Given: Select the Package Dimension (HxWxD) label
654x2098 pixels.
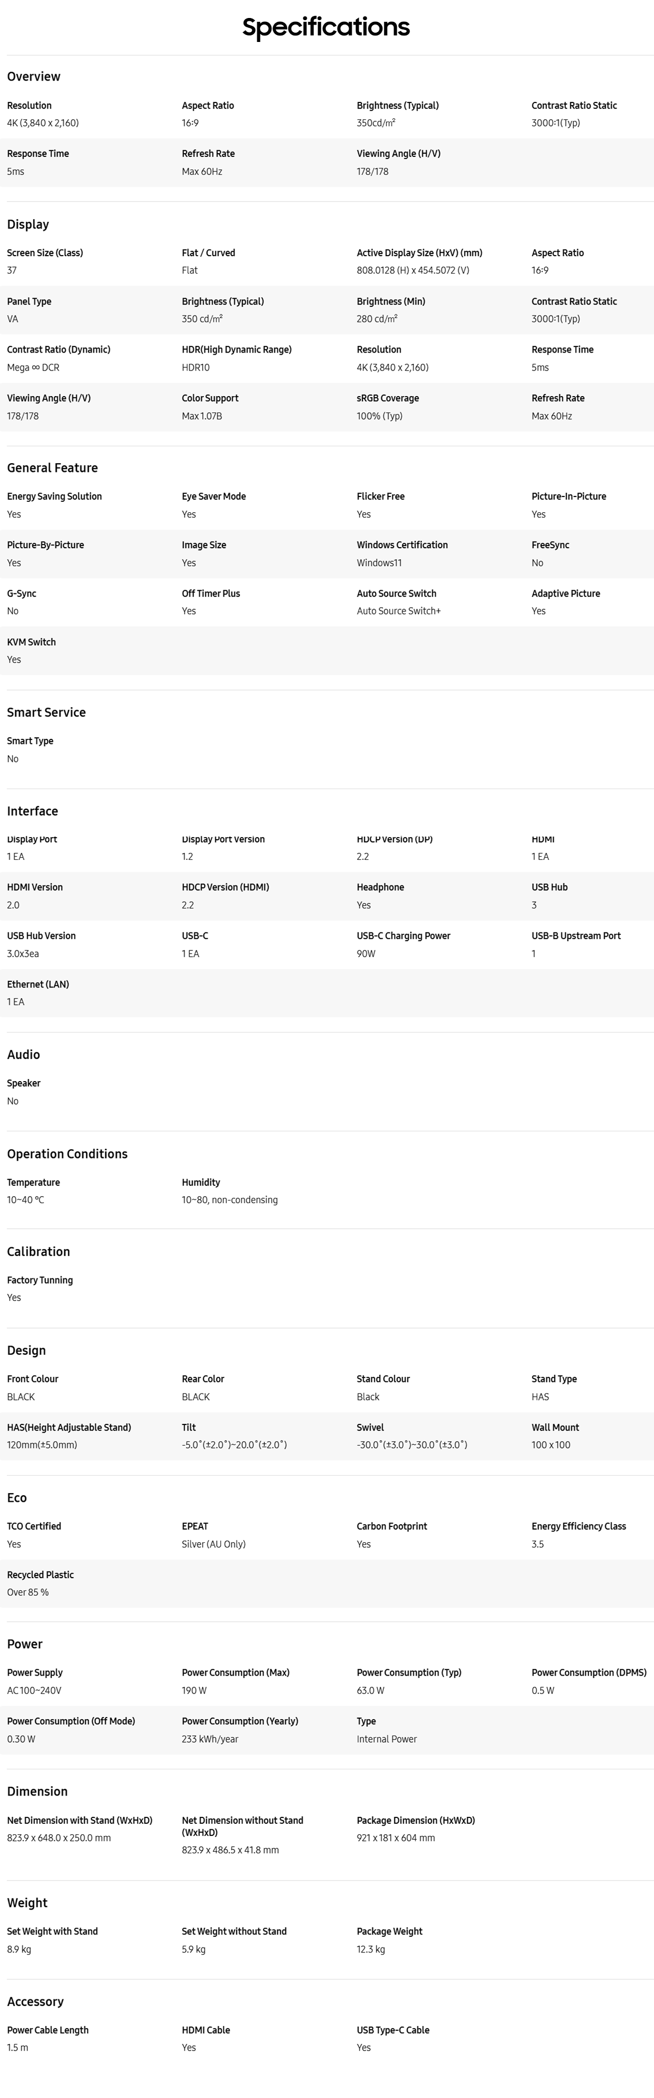Looking at the screenshot, I should coord(415,1820).
